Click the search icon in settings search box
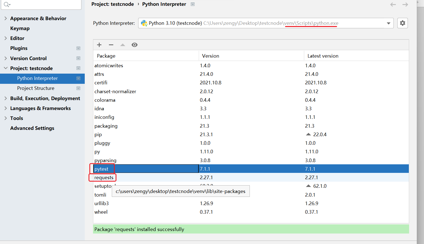 (x=7, y=4)
